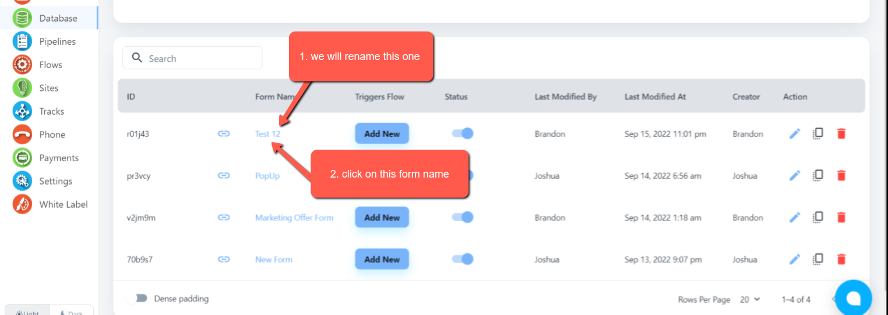Duplicate the Marketing Offer Form row

(818, 217)
